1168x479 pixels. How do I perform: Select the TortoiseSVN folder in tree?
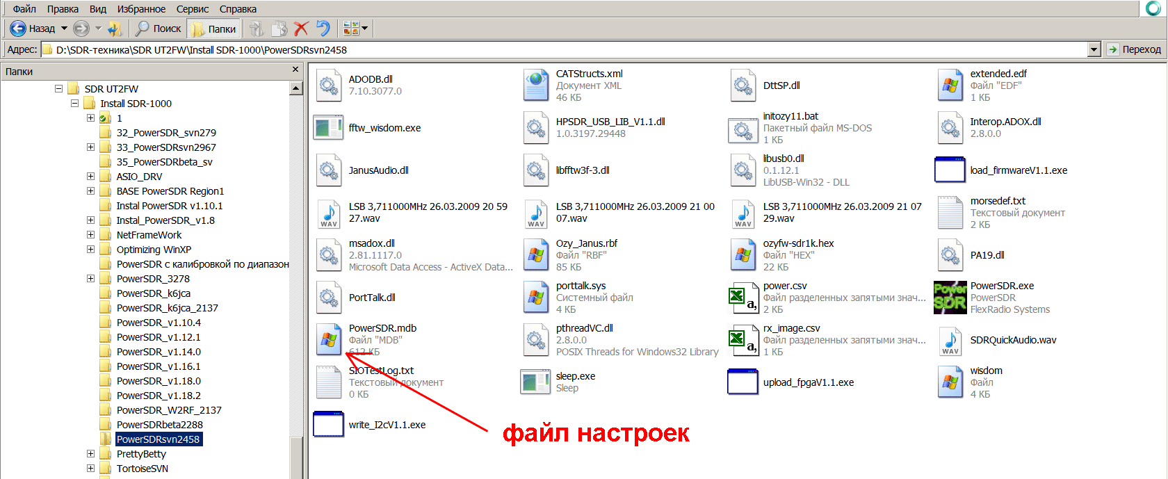coord(143,469)
